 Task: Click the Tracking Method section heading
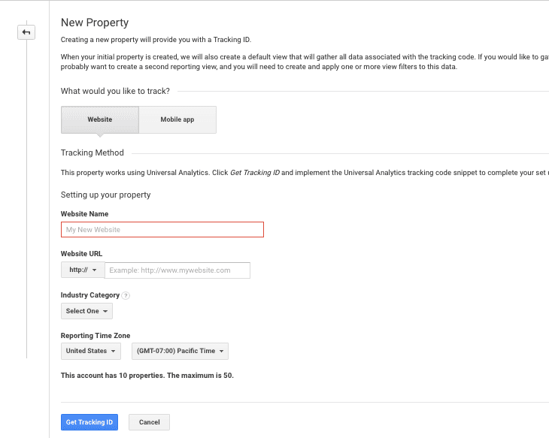point(92,153)
